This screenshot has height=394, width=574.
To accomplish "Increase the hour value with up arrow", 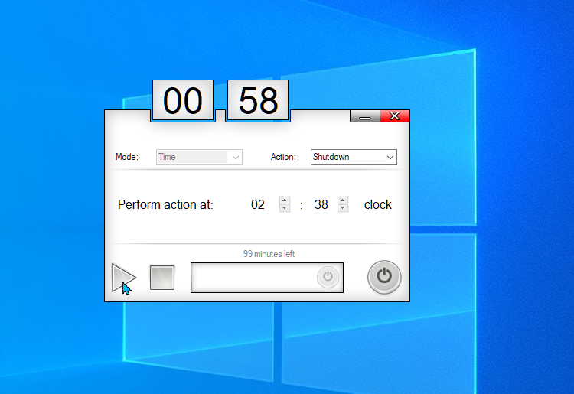I will [285, 200].
